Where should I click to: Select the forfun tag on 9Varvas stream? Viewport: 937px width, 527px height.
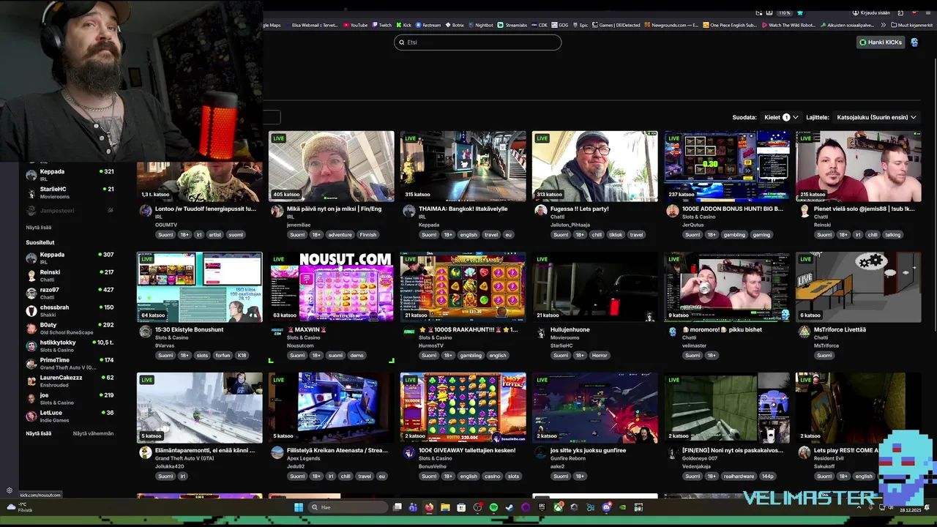click(x=223, y=356)
